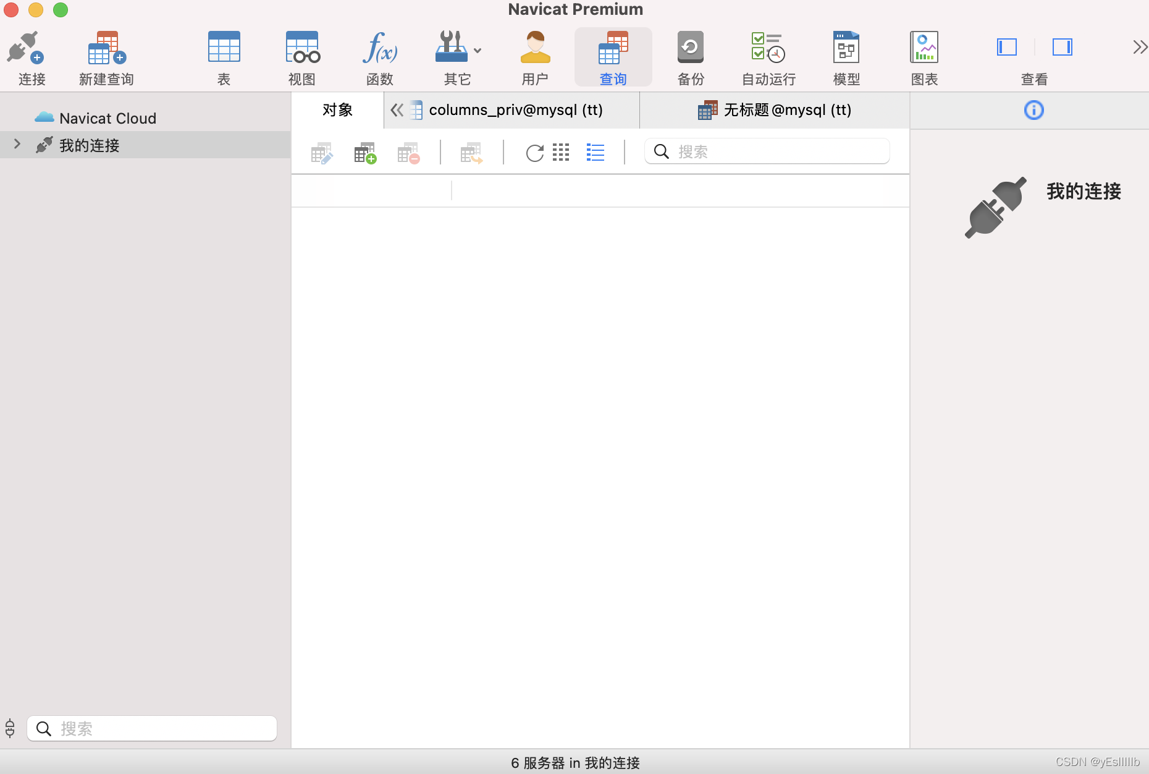The image size is (1149, 774).
Task: Switch to list view
Action: click(596, 152)
